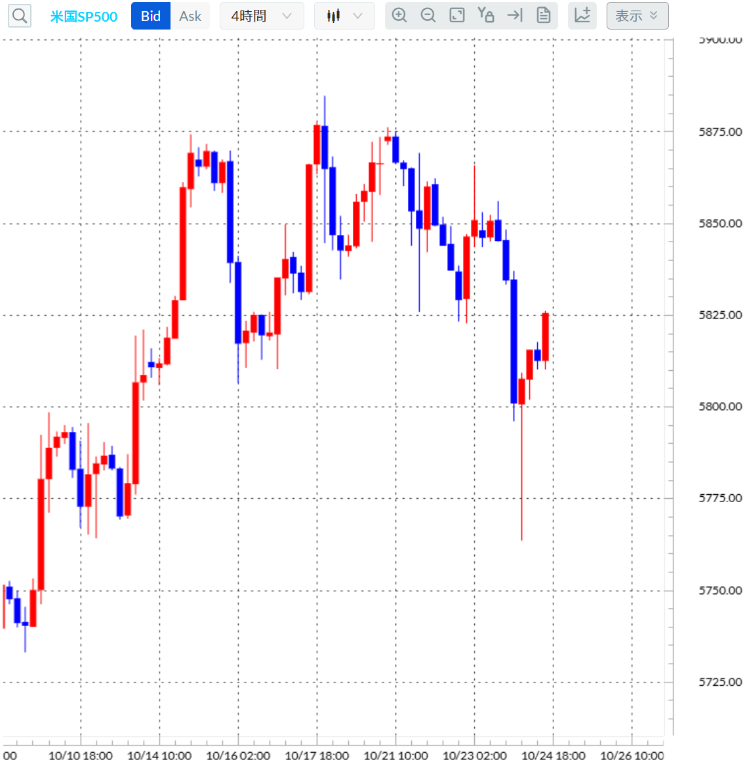Click the magnifier search icon

tap(20, 16)
